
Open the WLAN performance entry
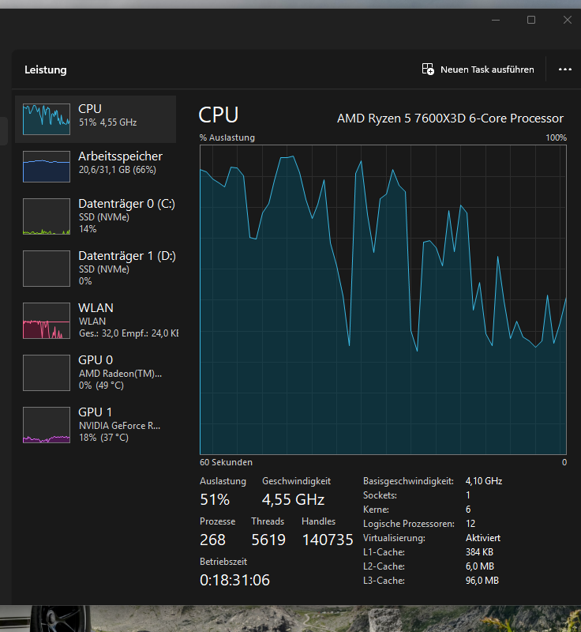[x=96, y=321]
